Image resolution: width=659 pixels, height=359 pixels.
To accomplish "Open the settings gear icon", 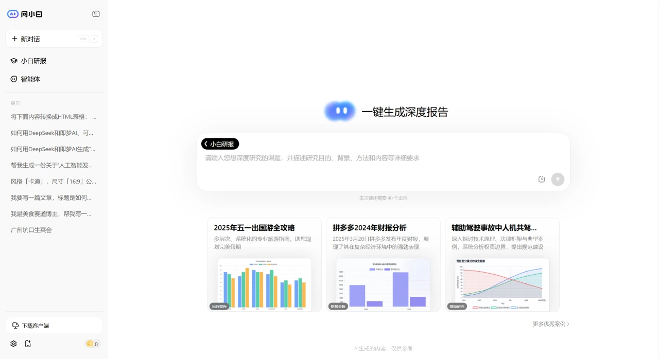I will [x=14, y=344].
